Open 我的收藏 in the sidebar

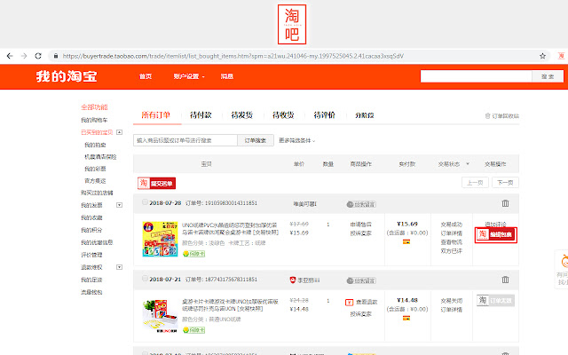[x=91, y=217]
